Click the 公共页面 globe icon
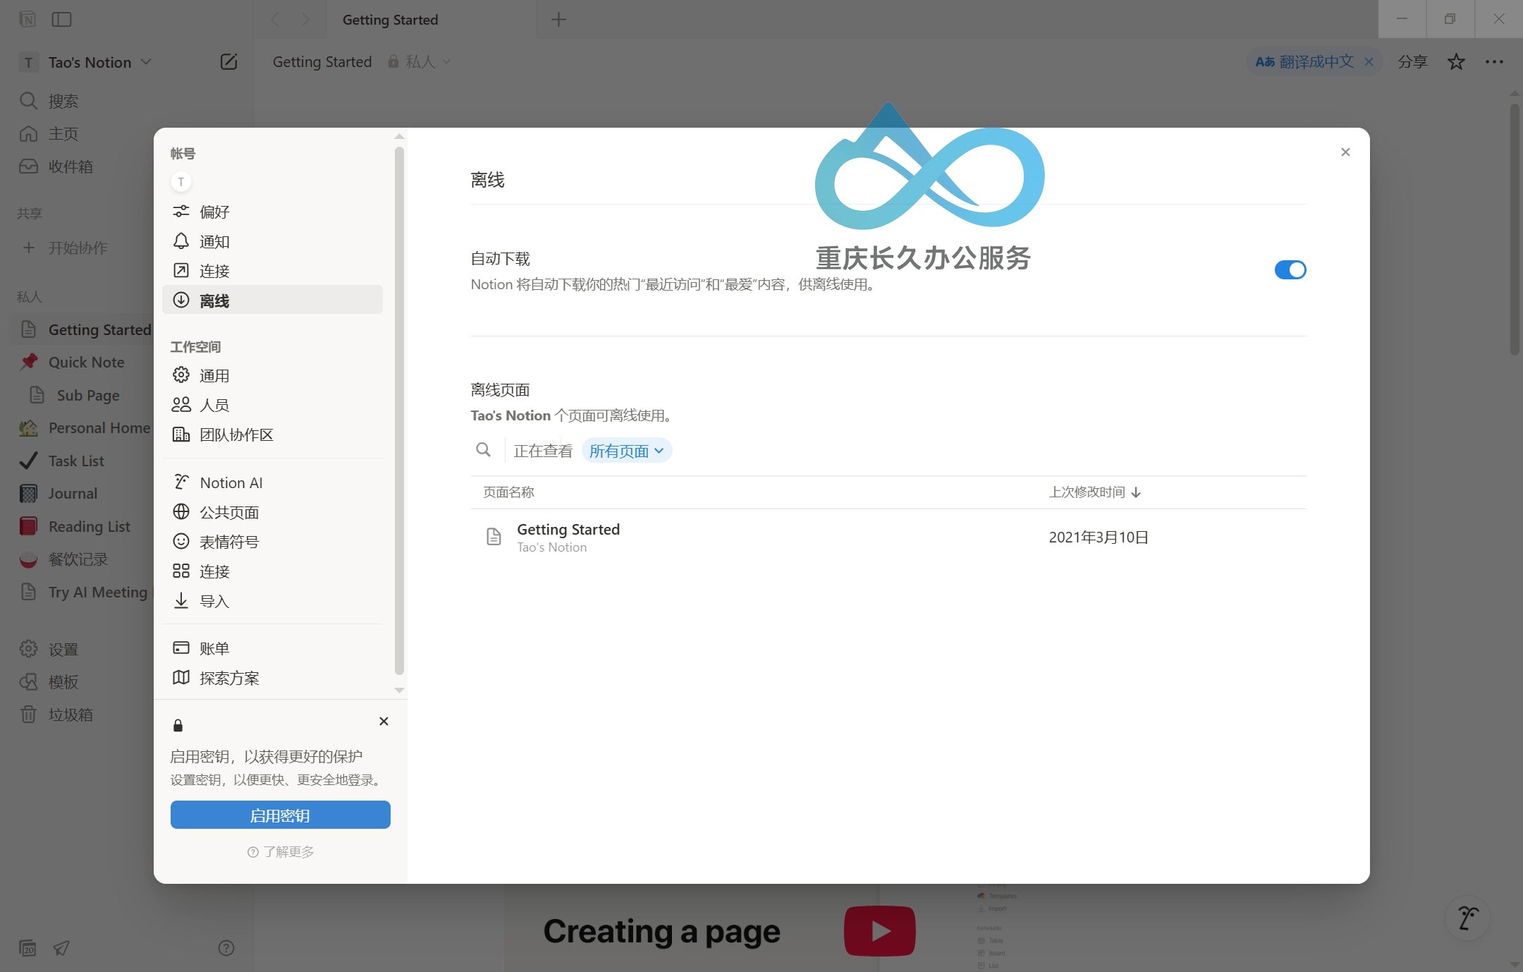This screenshot has width=1523, height=972. click(181, 511)
